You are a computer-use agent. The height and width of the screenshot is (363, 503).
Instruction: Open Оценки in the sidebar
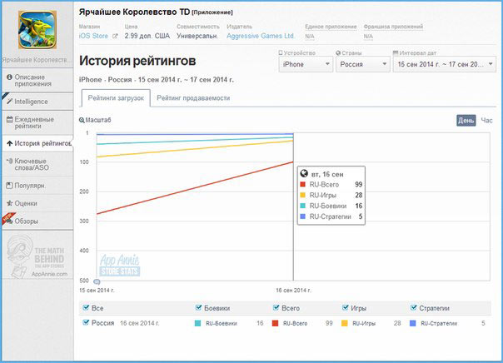tap(37, 203)
